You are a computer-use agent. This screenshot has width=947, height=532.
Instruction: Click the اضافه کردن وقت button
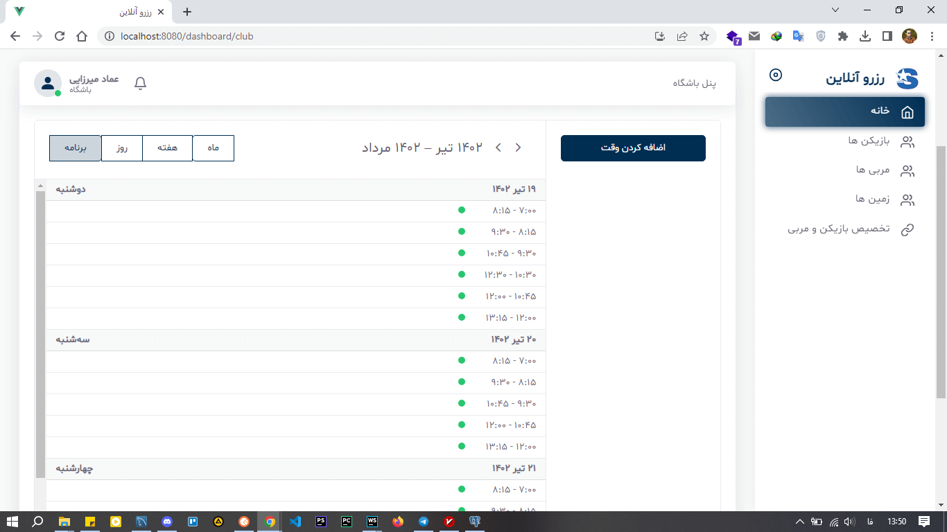click(633, 148)
